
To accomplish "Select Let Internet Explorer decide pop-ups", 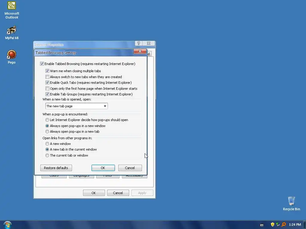I will coord(47,120).
